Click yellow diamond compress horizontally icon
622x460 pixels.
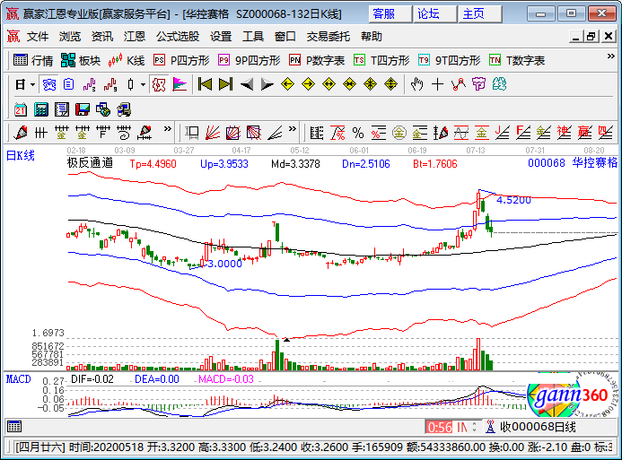click(349, 84)
